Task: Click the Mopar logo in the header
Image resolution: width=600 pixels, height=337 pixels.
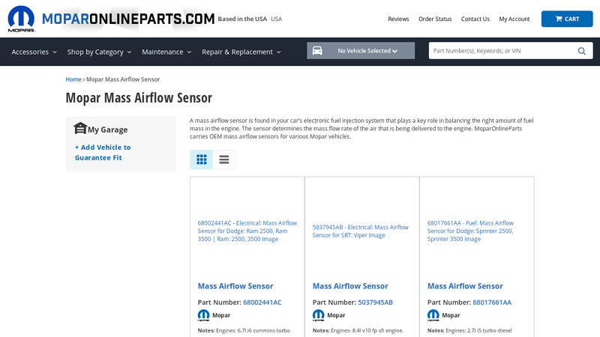Action: coord(21,19)
